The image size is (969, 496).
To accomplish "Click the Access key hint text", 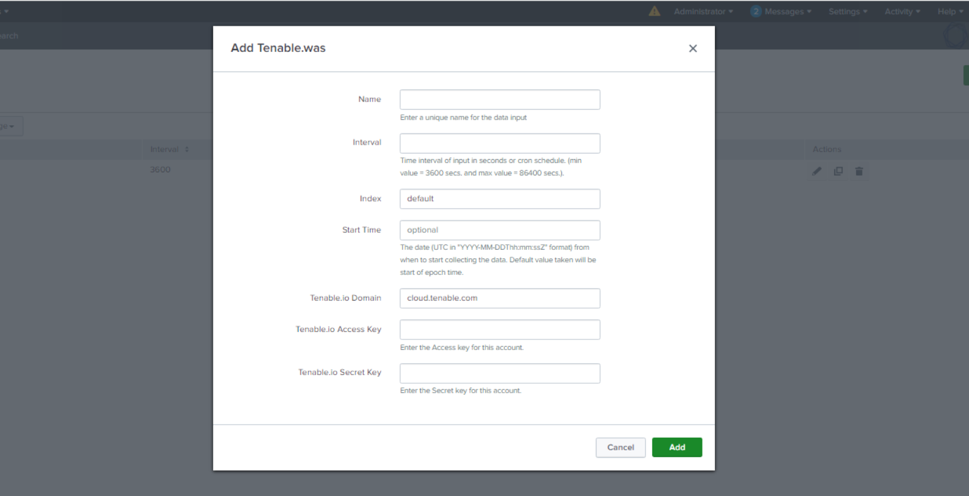I will click(x=462, y=348).
